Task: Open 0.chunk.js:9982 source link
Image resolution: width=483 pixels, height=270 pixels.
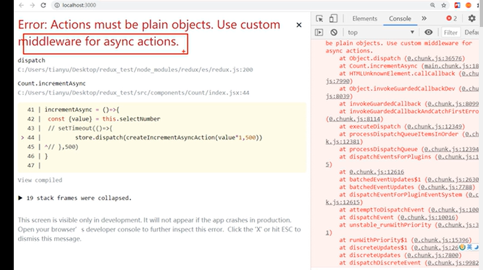Action: point(453,263)
